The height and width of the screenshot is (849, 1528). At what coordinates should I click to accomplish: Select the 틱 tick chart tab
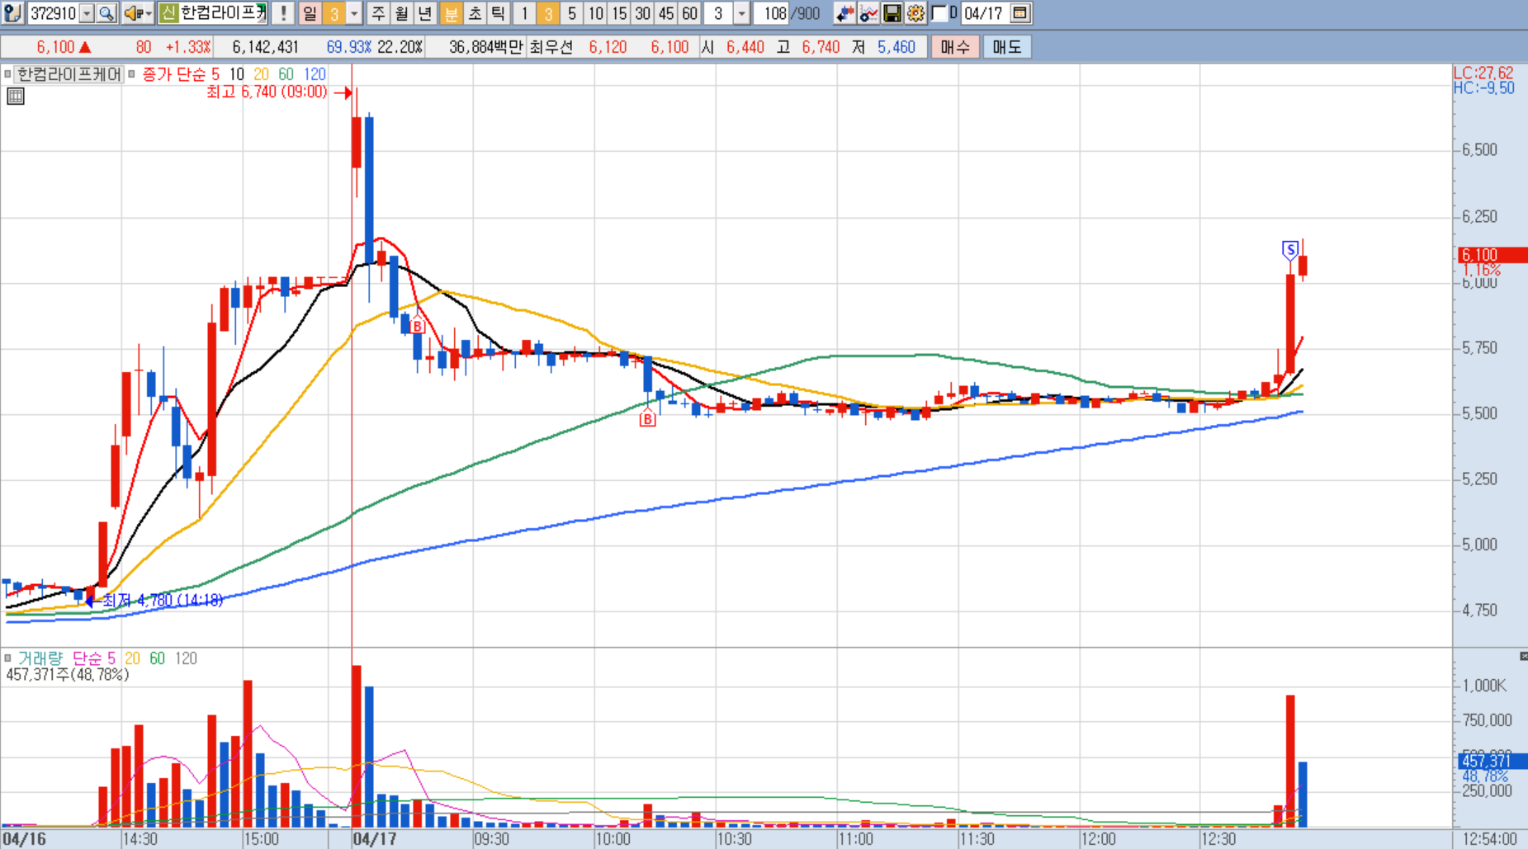click(498, 13)
